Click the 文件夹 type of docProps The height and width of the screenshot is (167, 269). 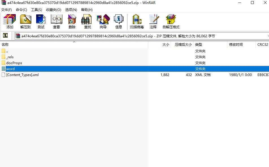tap(200, 63)
